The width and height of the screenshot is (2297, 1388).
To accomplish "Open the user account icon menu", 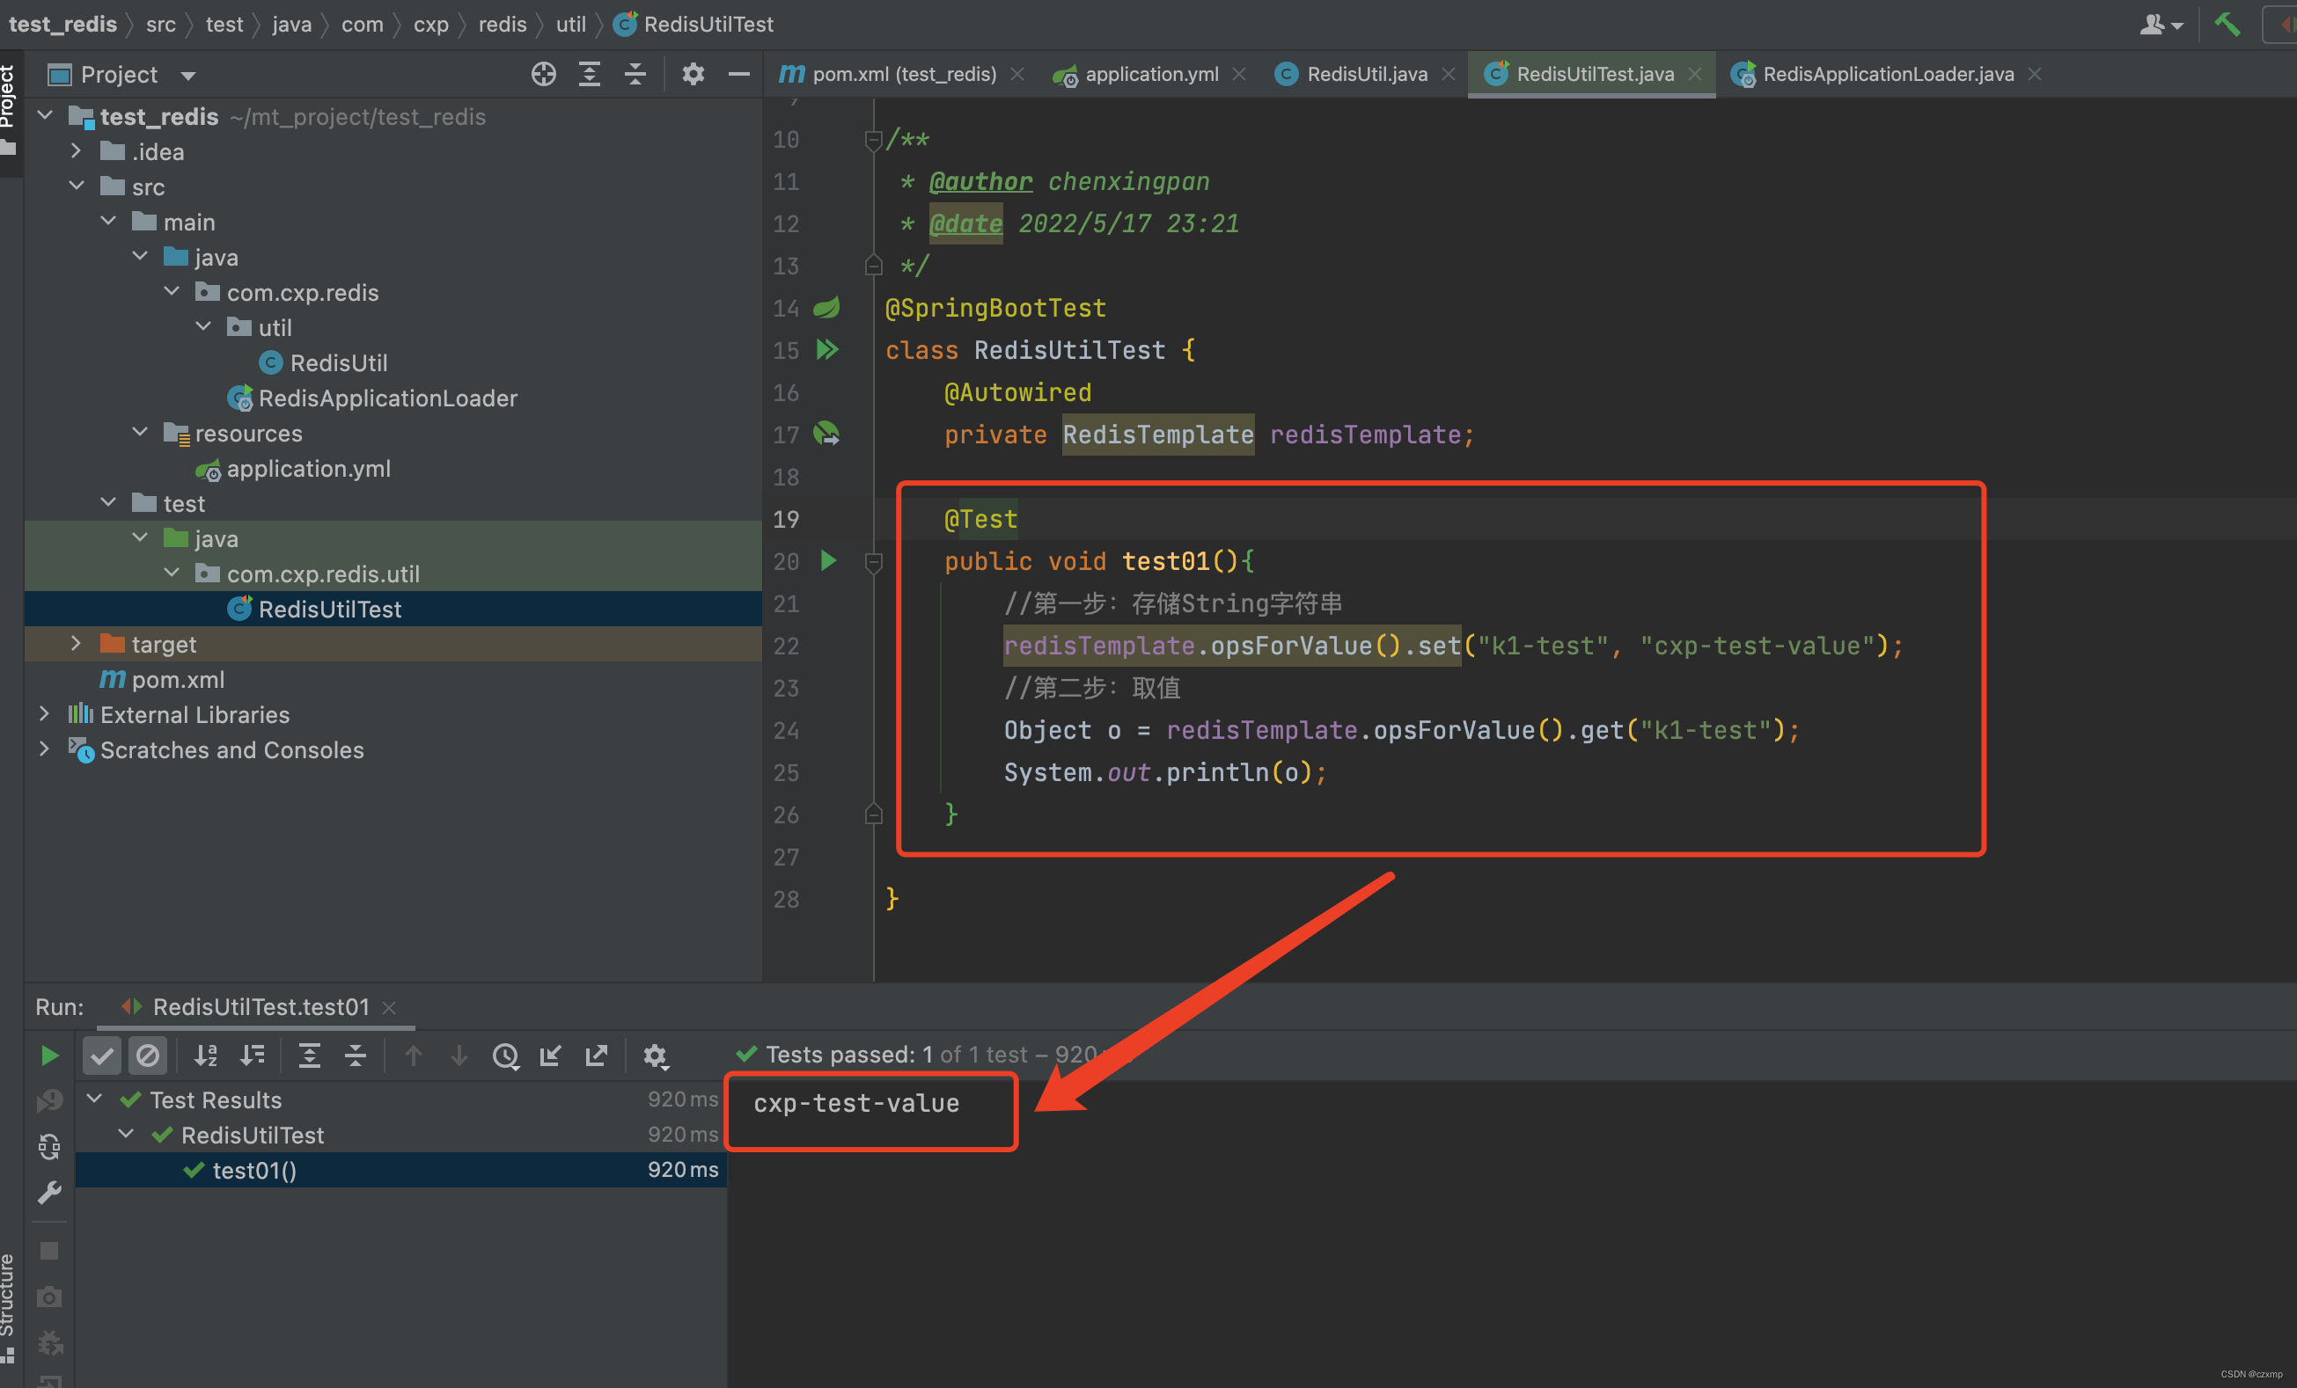I will tap(2160, 25).
